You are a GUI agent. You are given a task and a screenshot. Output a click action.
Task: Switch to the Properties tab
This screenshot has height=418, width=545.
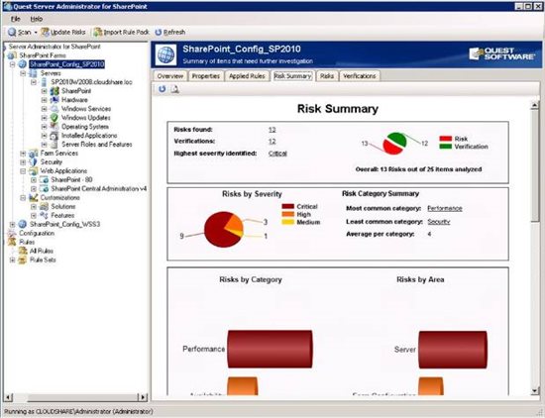206,75
